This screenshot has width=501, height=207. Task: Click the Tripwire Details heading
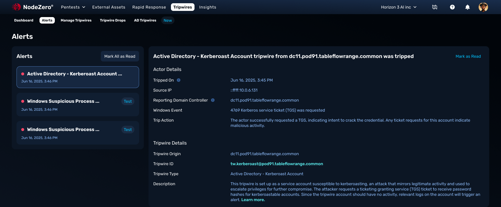click(x=170, y=143)
